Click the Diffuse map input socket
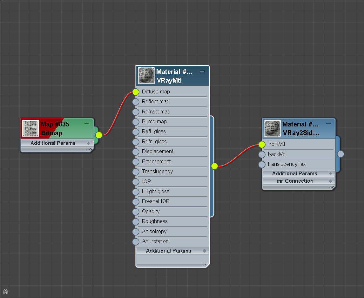364x298 pixels. pyautogui.click(x=136, y=92)
